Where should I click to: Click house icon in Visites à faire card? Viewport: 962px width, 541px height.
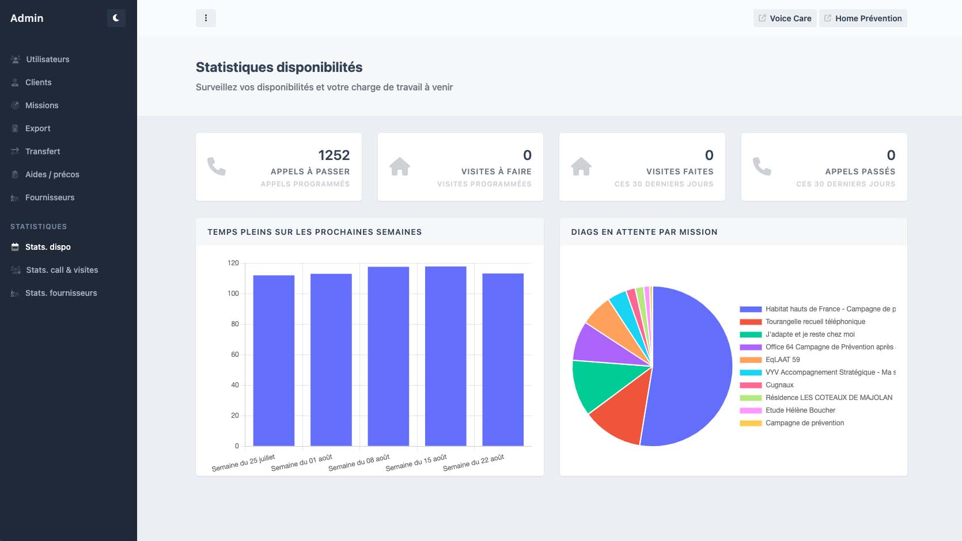pos(400,166)
